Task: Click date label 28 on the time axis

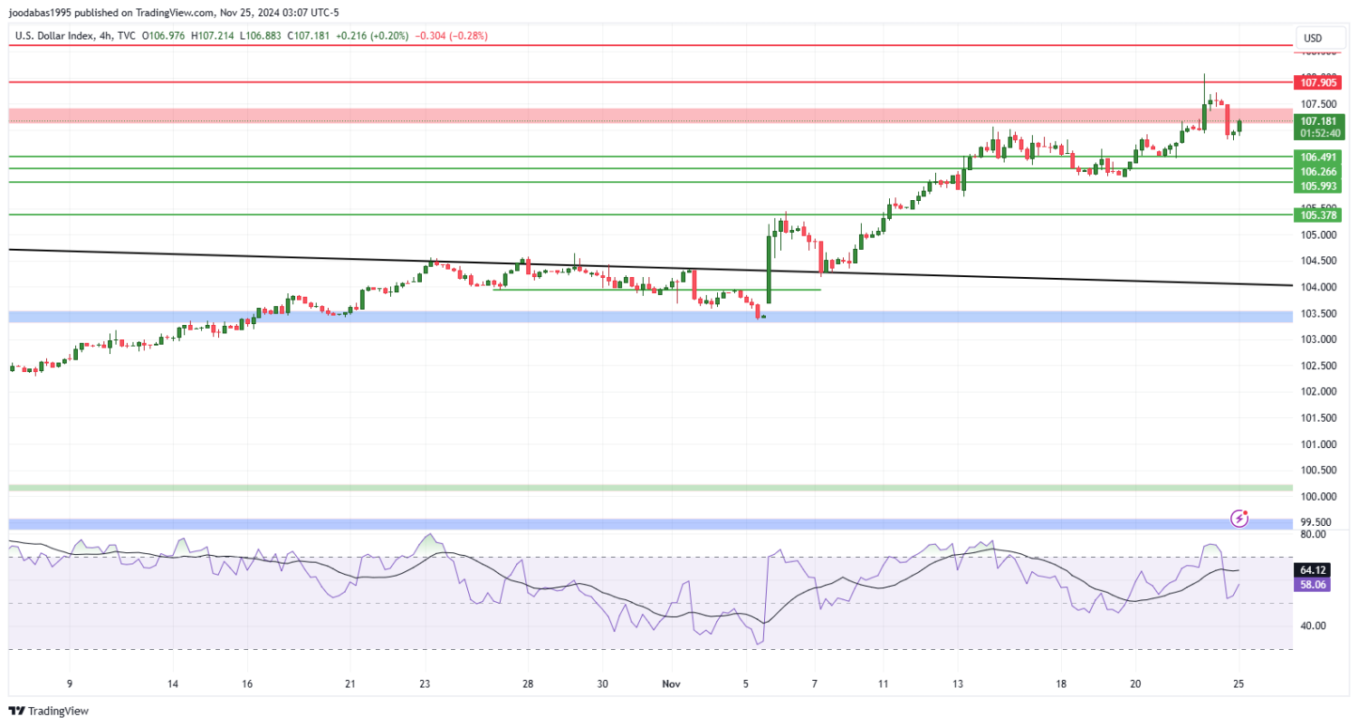Action: point(528,683)
